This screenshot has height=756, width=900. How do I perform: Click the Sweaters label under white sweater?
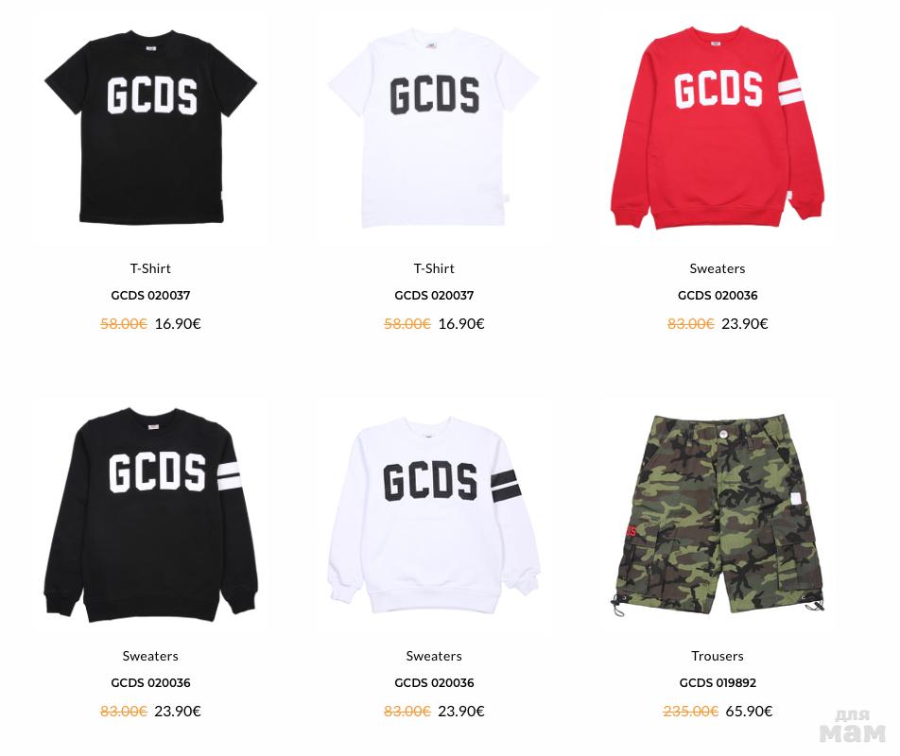(434, 656)
